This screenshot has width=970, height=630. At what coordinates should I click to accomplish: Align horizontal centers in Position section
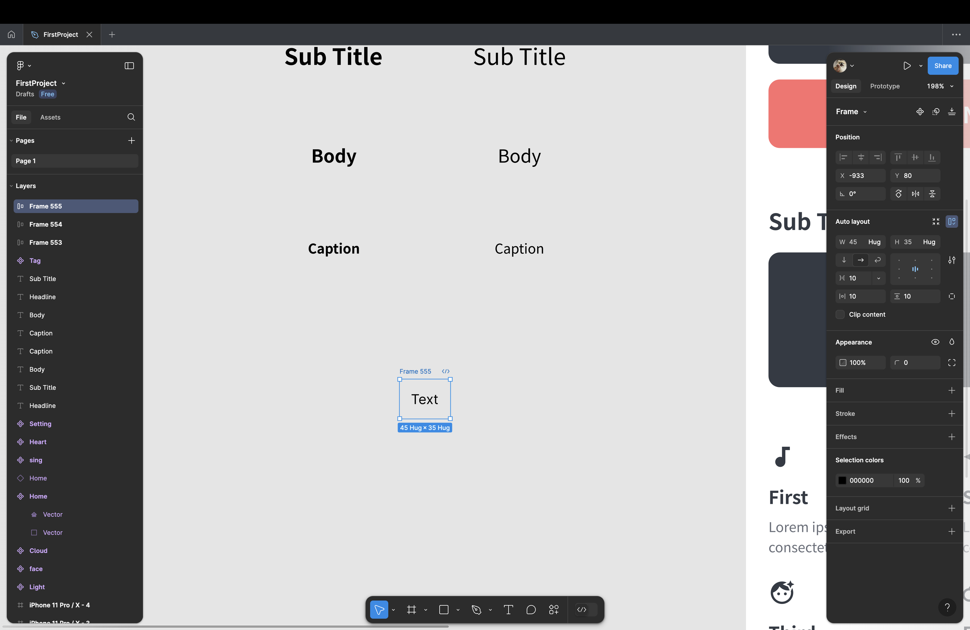point(861,157)
